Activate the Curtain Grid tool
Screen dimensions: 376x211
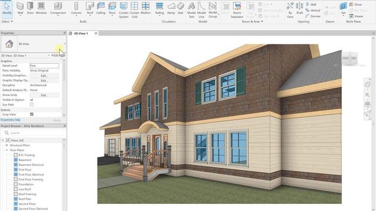[135, 10]
